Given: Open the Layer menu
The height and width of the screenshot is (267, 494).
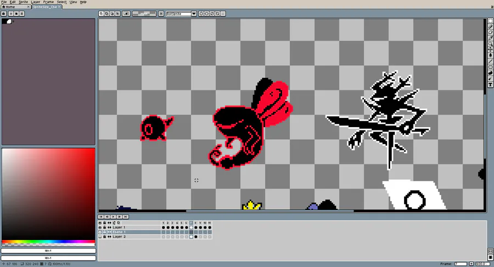Looking at the screenshot, I should 36,2.
